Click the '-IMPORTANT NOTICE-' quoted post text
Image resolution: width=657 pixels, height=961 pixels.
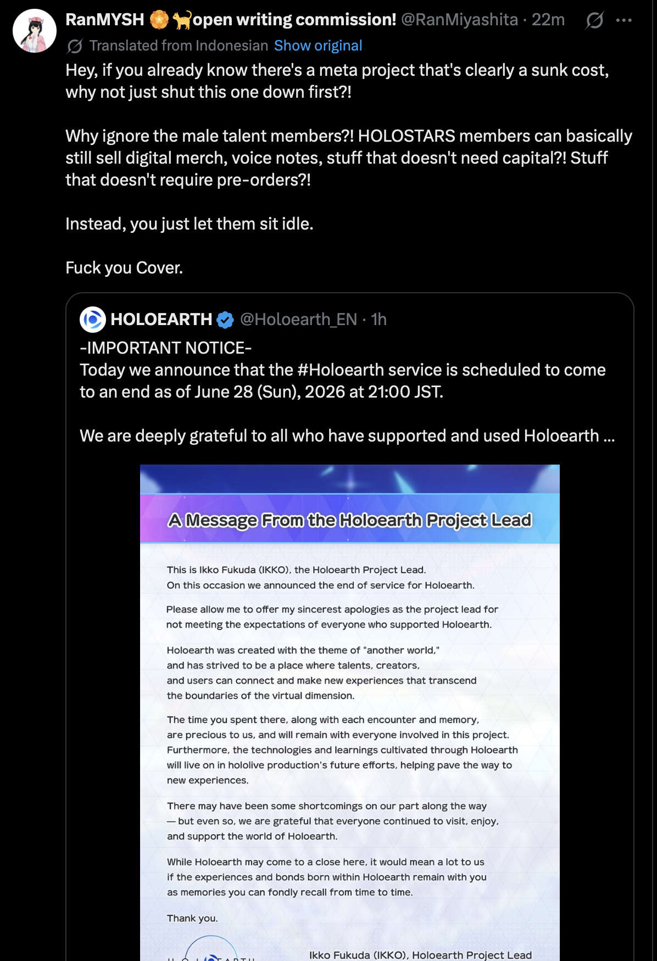point(166,348)
